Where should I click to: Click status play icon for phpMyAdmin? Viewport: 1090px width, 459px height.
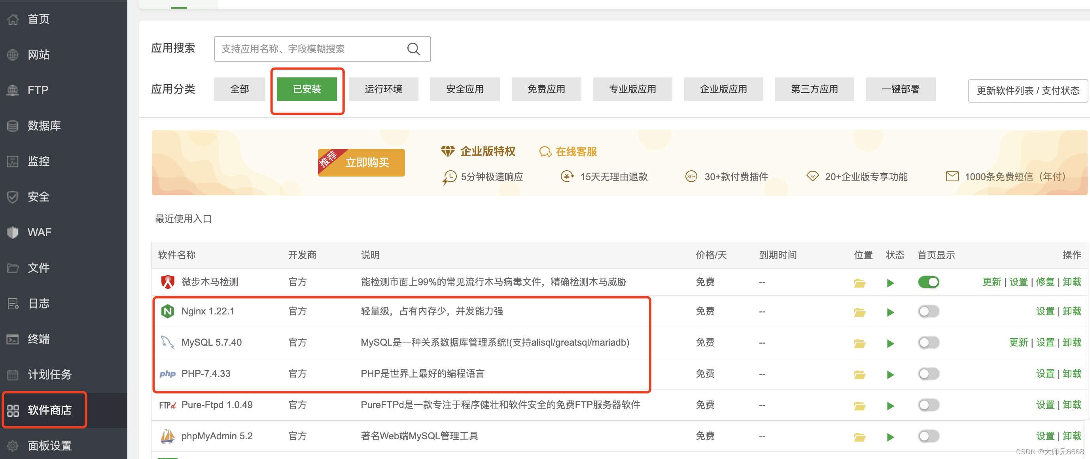tap(890, 437)
